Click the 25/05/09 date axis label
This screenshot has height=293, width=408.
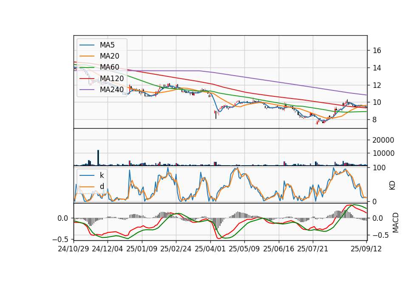(244, 249)
